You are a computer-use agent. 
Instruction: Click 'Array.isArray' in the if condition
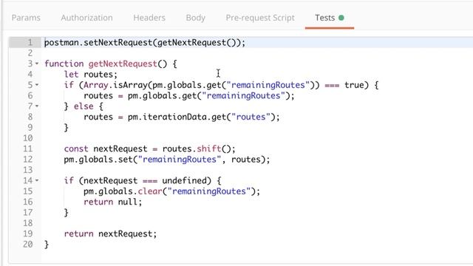click(x=115, y=85)
